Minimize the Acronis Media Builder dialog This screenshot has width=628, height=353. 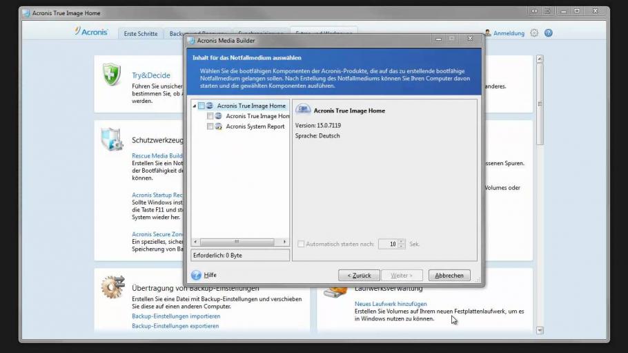point(438,39)
